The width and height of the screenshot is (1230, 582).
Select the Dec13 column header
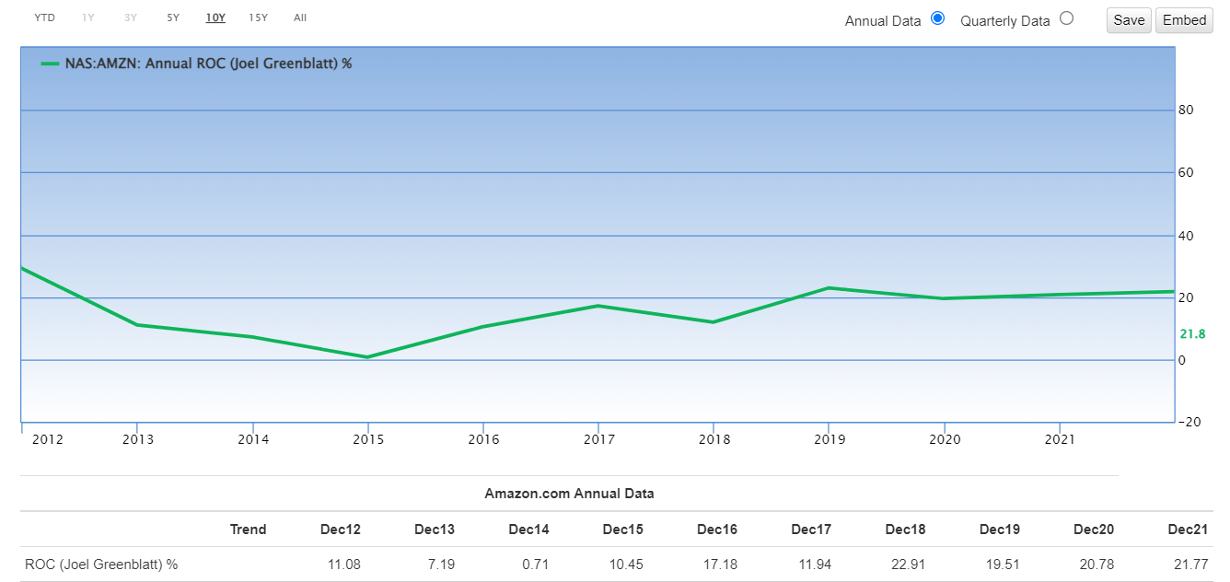435,530
